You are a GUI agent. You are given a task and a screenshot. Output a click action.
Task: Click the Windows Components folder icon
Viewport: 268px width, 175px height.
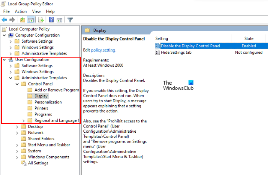coord(23,157)
